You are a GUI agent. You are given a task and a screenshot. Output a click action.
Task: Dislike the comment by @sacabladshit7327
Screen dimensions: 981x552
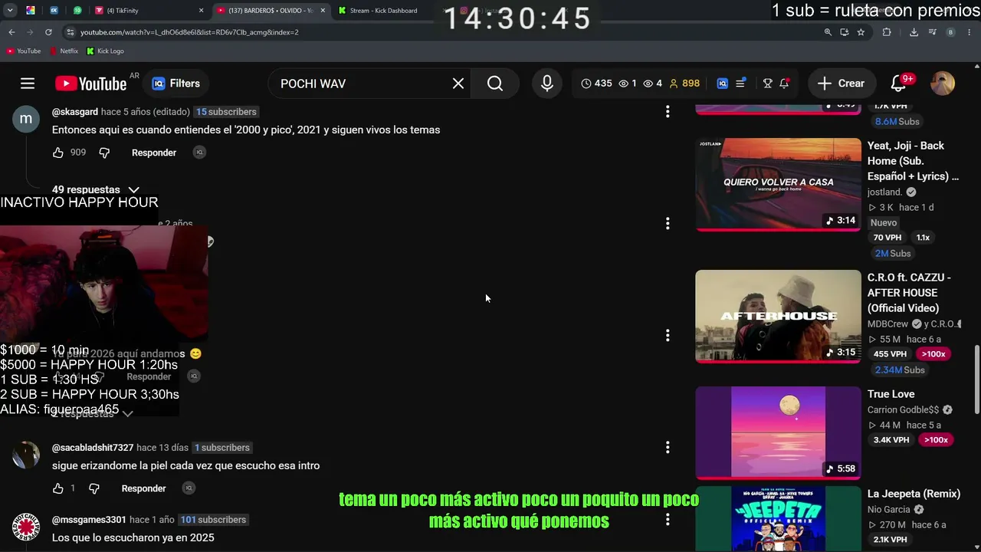click(94, 488)
